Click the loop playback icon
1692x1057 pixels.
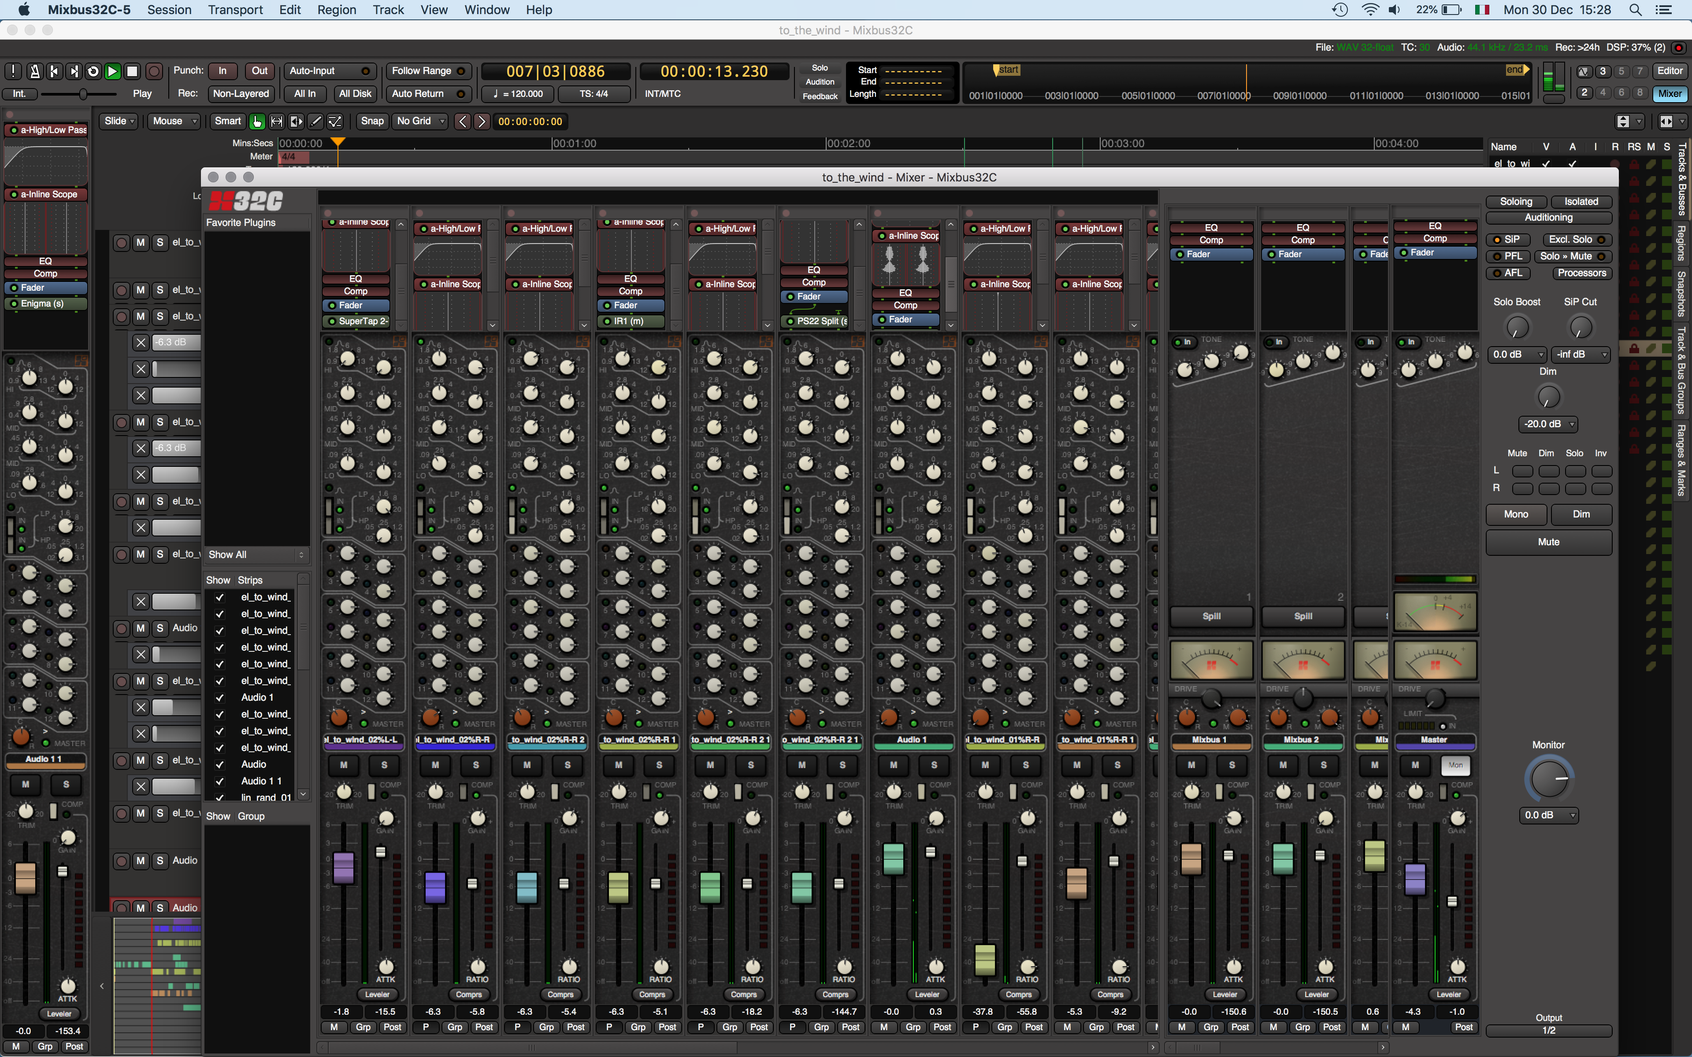[93, 71]
